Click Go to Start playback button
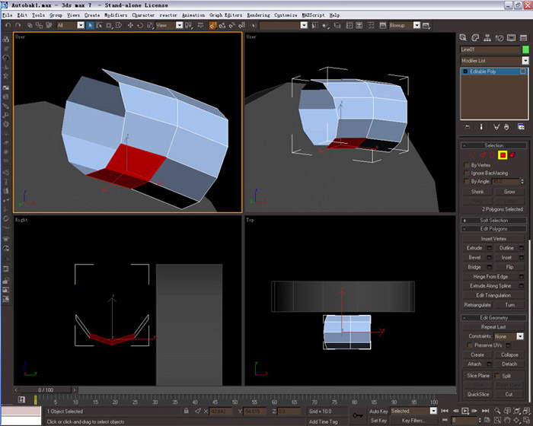Image resolution: width=533 pixels, height=426 pixels. coord(445,411)
